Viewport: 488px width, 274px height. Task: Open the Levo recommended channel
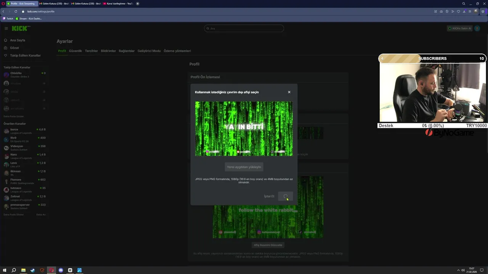[24, 164]
